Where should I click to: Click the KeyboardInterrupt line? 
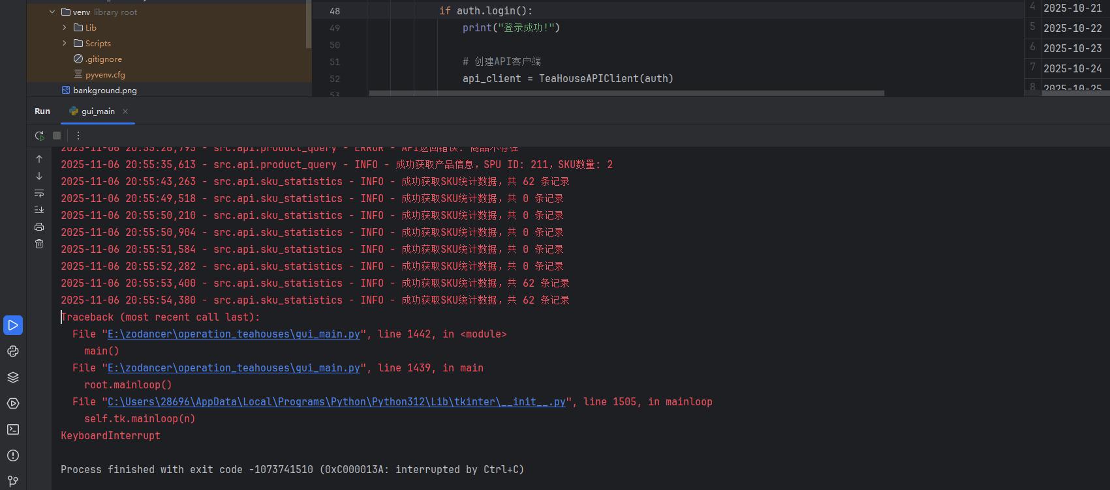click(x=110, y=436)
